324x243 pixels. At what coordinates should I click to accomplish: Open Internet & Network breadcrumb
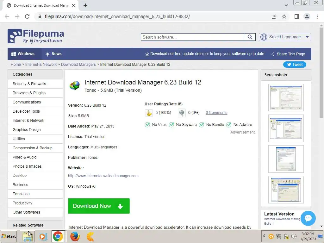[x=41, y=65]
